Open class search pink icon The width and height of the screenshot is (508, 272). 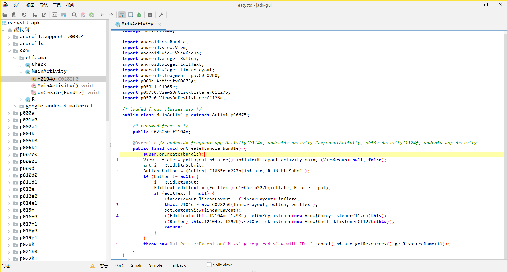pyautogui.click(x=83, y=15)
